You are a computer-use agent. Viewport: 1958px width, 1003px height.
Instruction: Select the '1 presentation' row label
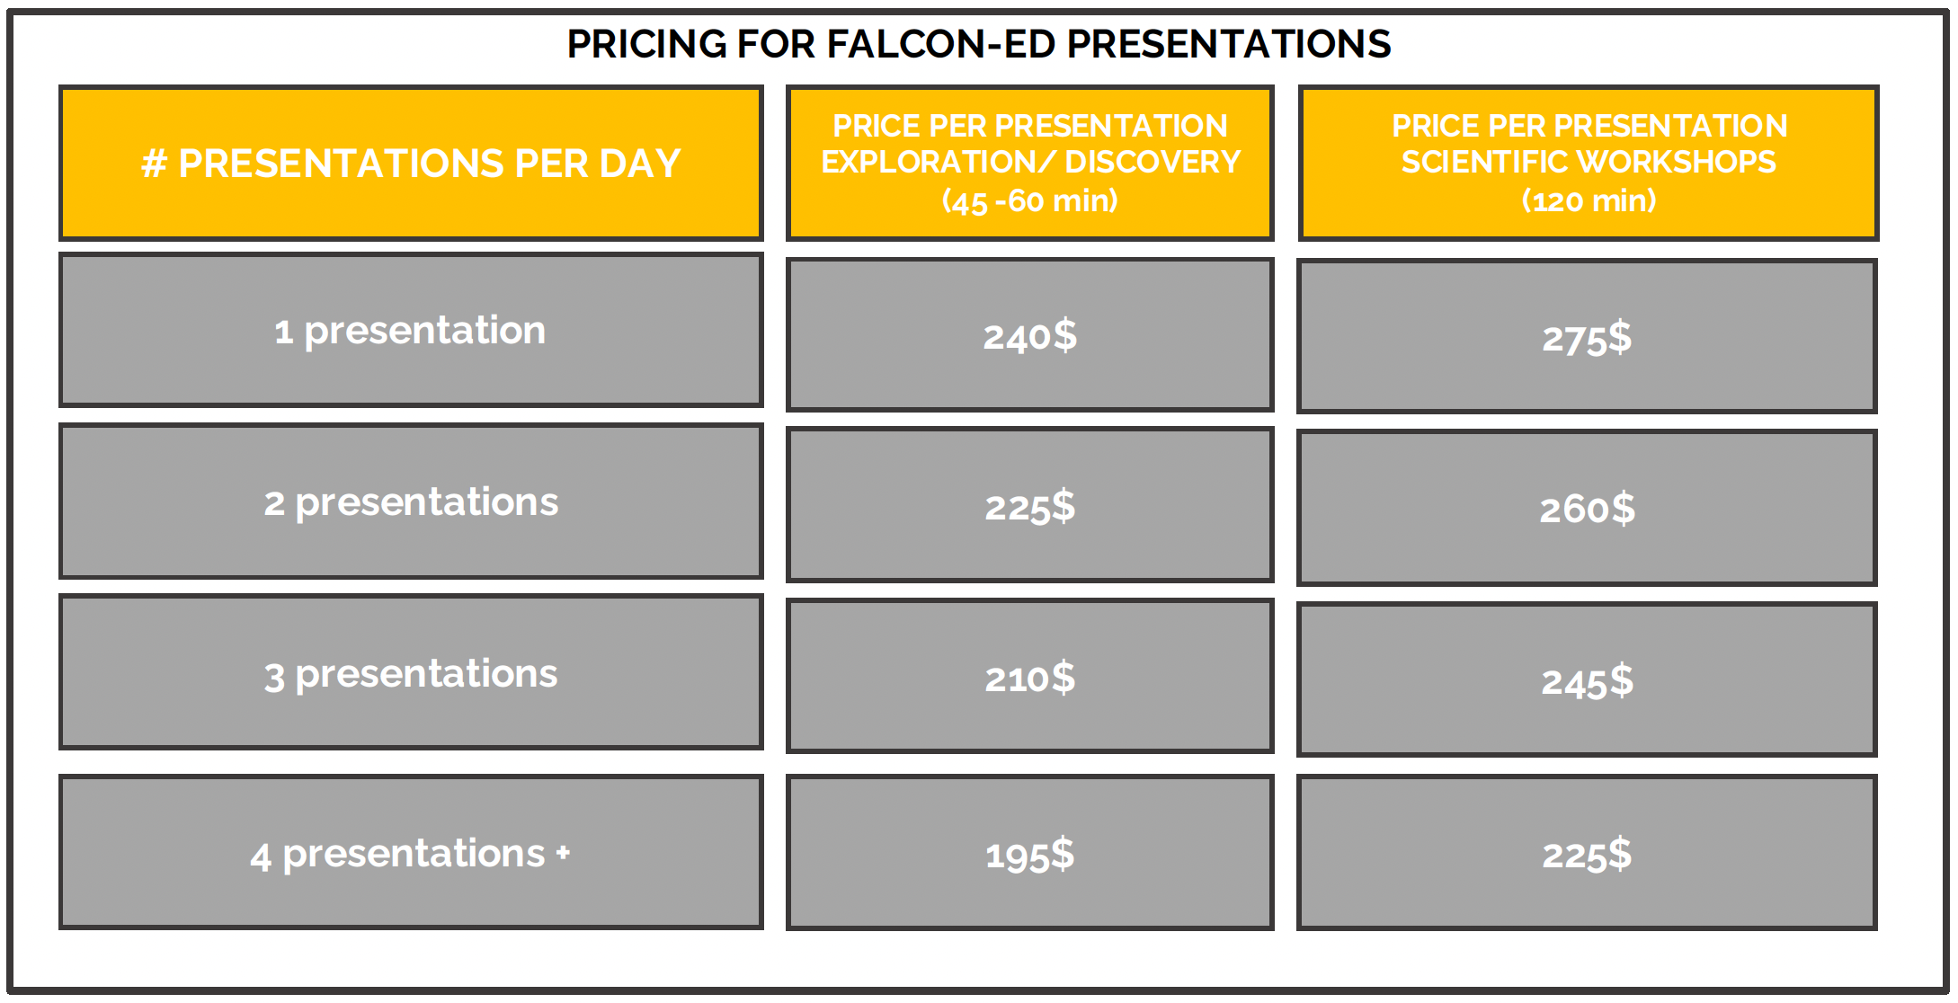[x=410, y=331]
